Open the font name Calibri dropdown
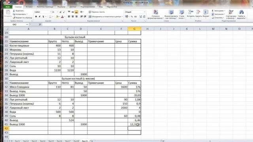Screen dimensions: 253x142 tap(50, 12)
